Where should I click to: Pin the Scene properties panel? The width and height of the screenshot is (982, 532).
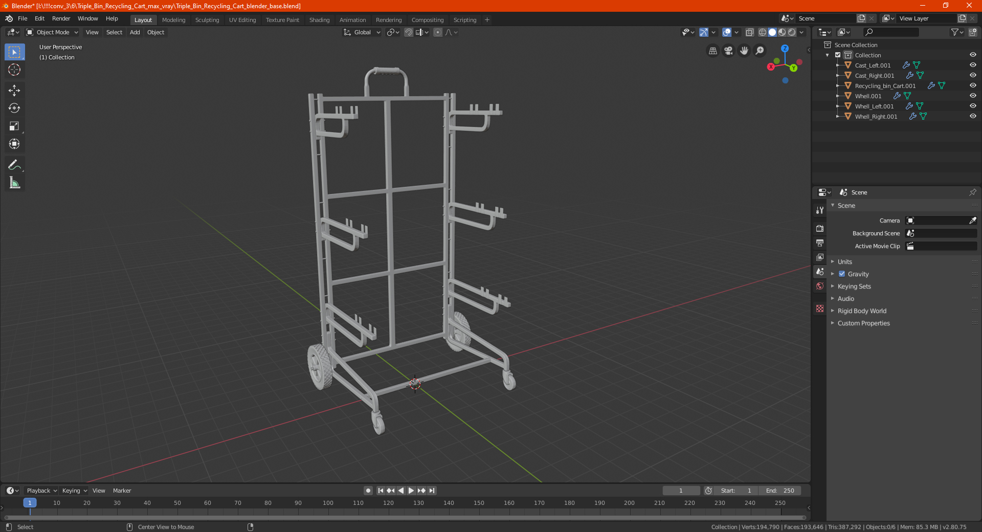coord(972,192)
